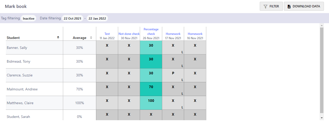Sort by Average using the sort arrows
Image resolution: width=329 pixels, height=123 pixels.
[91, 38]
